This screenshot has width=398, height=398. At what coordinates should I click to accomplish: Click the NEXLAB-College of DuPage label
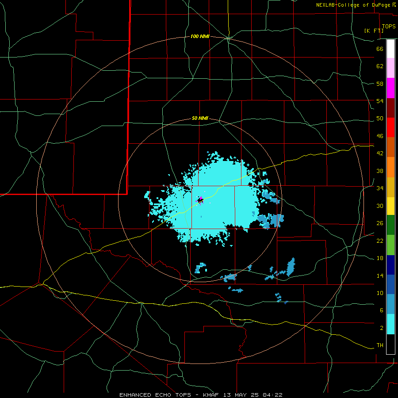point(353,5)
